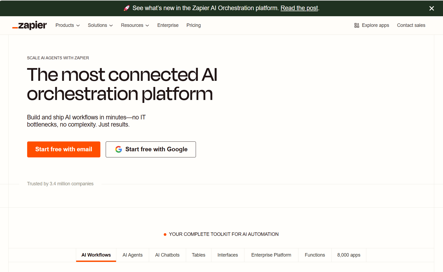Viewport: 443px width, 272px height.
Task: Click the rocket emoji in banner
Action: pos(127,8)
